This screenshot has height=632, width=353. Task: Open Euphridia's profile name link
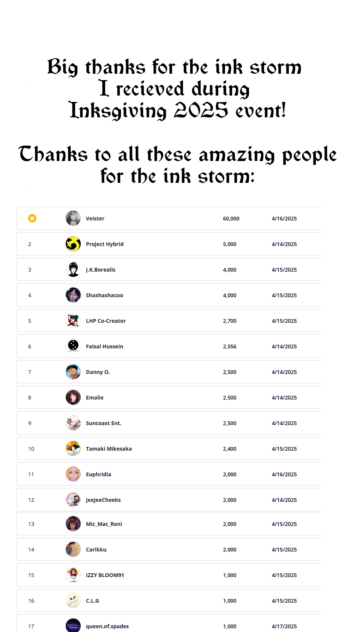(x=98, y=474)
